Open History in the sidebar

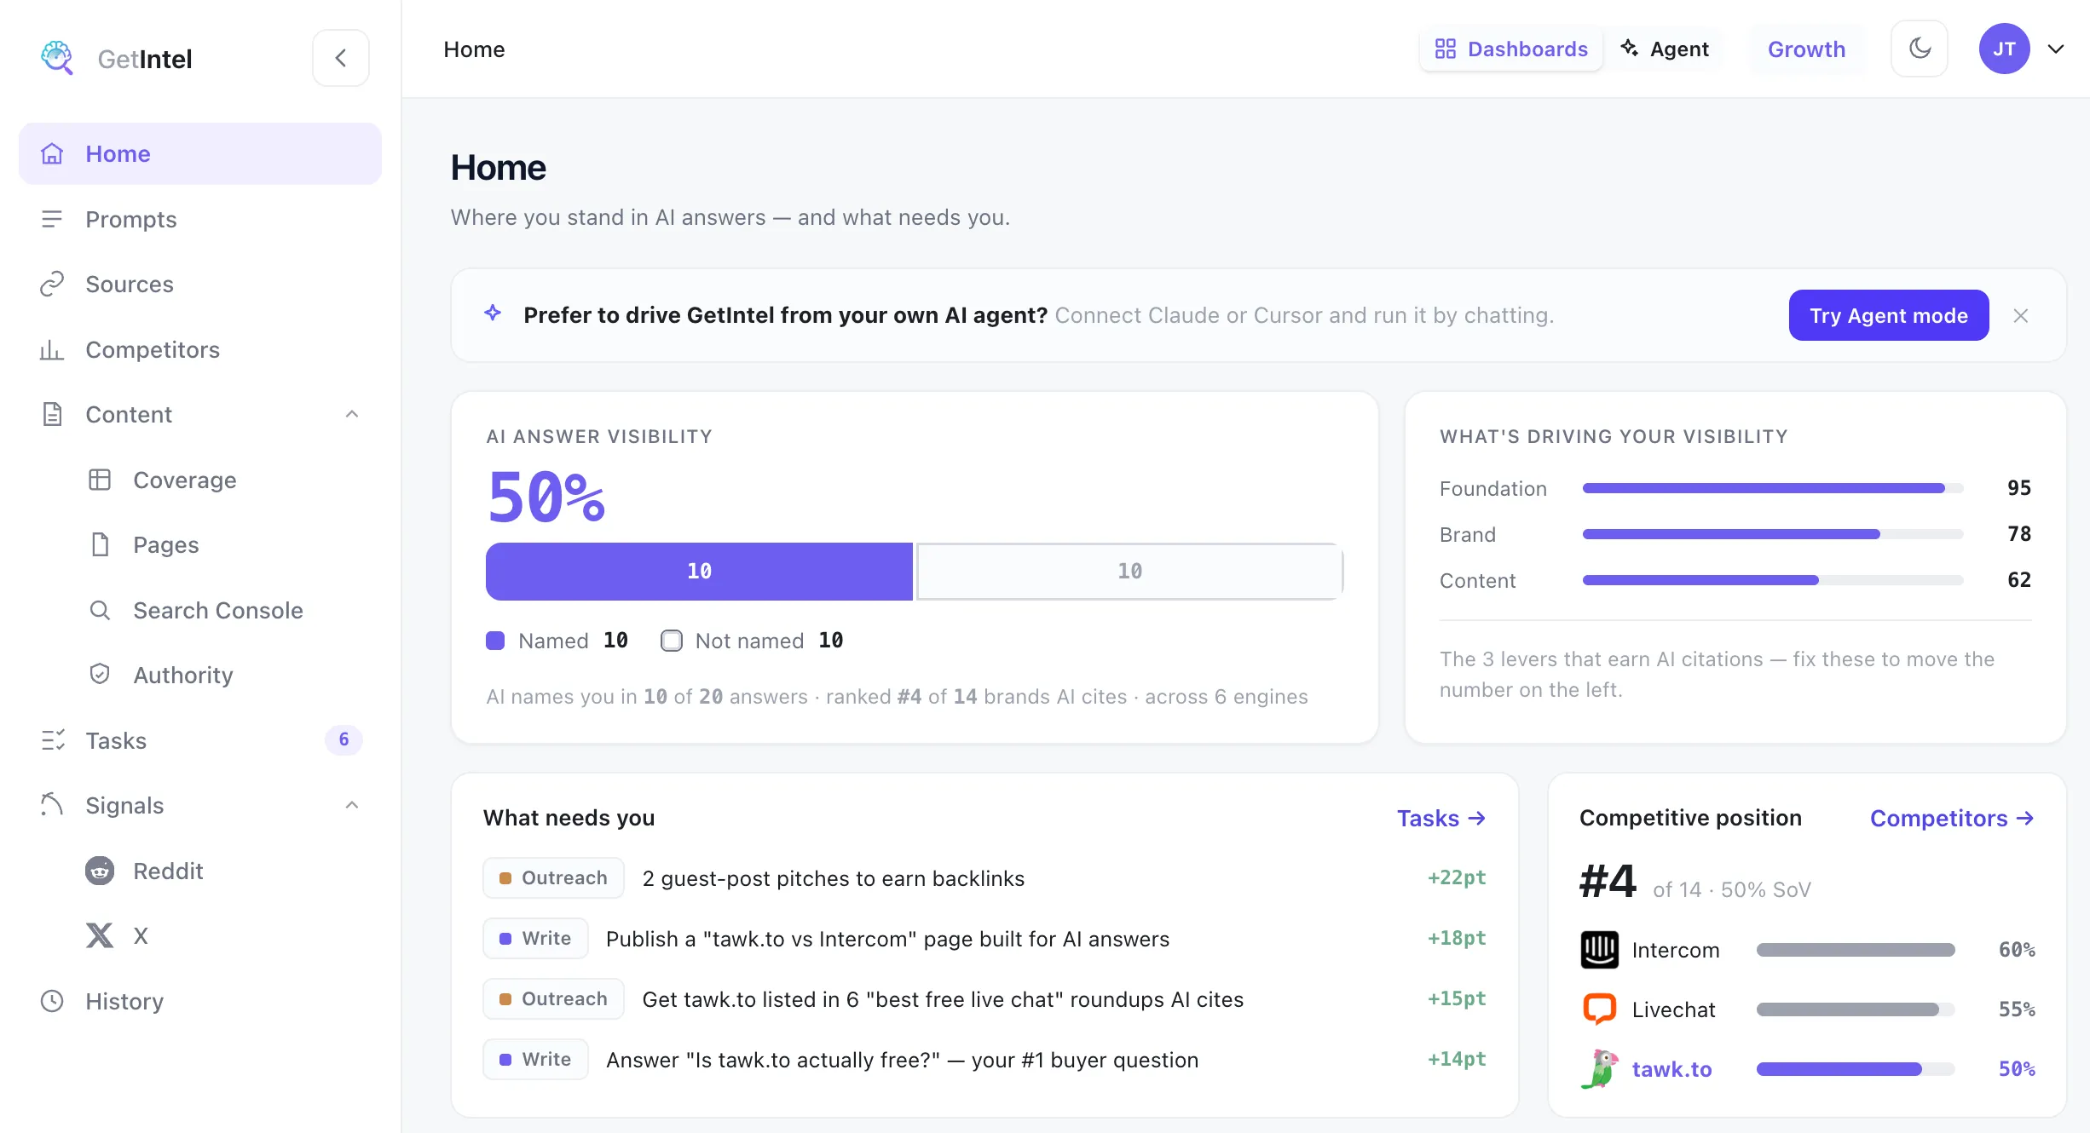200,1001
